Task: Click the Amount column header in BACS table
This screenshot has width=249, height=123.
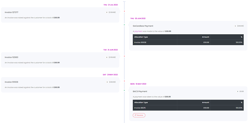Action: (x=206, y=102)
